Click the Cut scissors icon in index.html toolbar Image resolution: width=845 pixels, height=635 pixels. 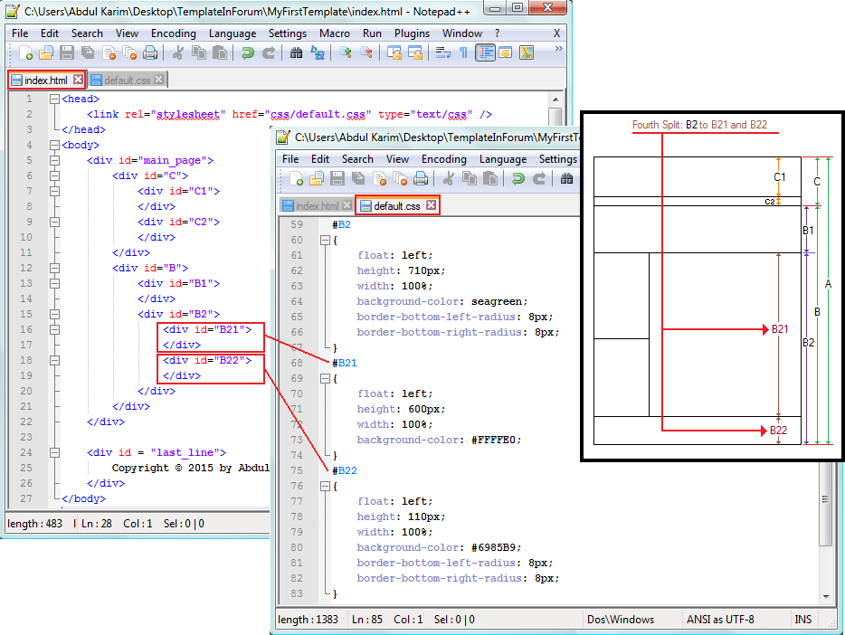coord(178,53)
